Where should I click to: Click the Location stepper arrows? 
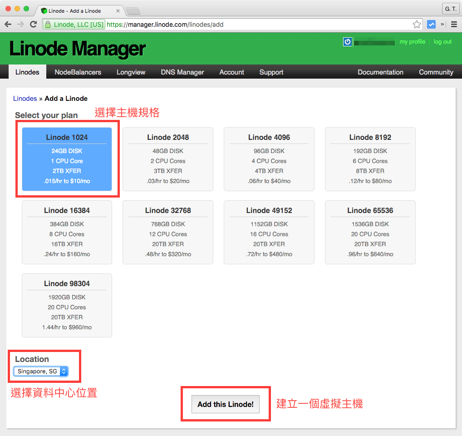click(63, 371)
